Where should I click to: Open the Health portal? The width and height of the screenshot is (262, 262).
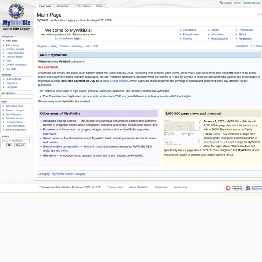[x=214, y=30]
